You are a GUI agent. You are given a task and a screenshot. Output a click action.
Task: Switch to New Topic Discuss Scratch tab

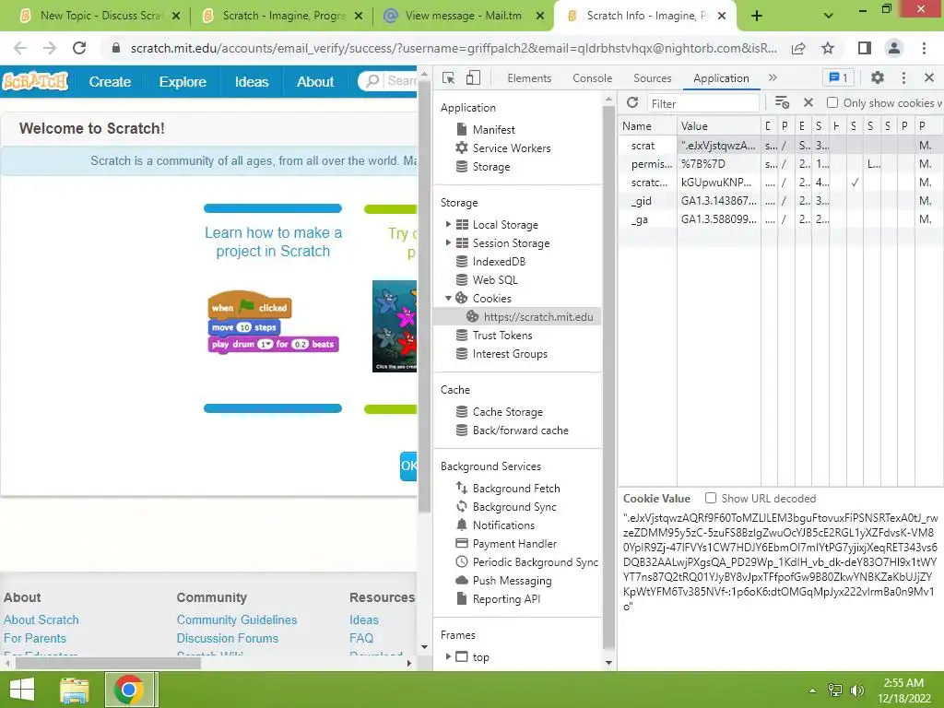100,16
